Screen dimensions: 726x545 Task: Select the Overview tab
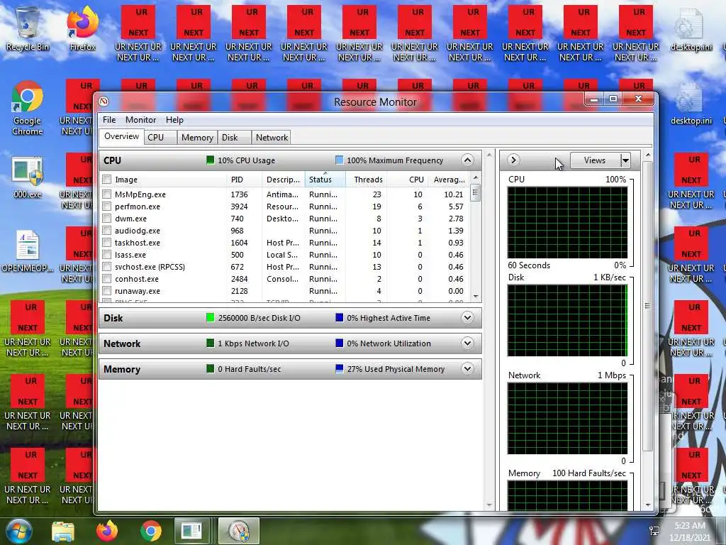coord(121,136)
